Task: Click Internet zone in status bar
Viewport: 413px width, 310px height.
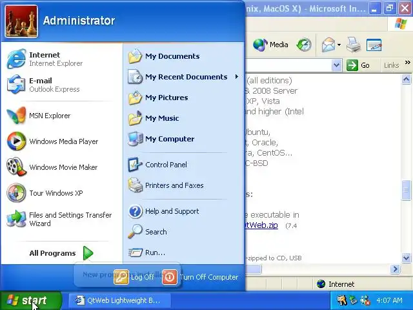Action: pyautogui.click(x=336, y=284)
